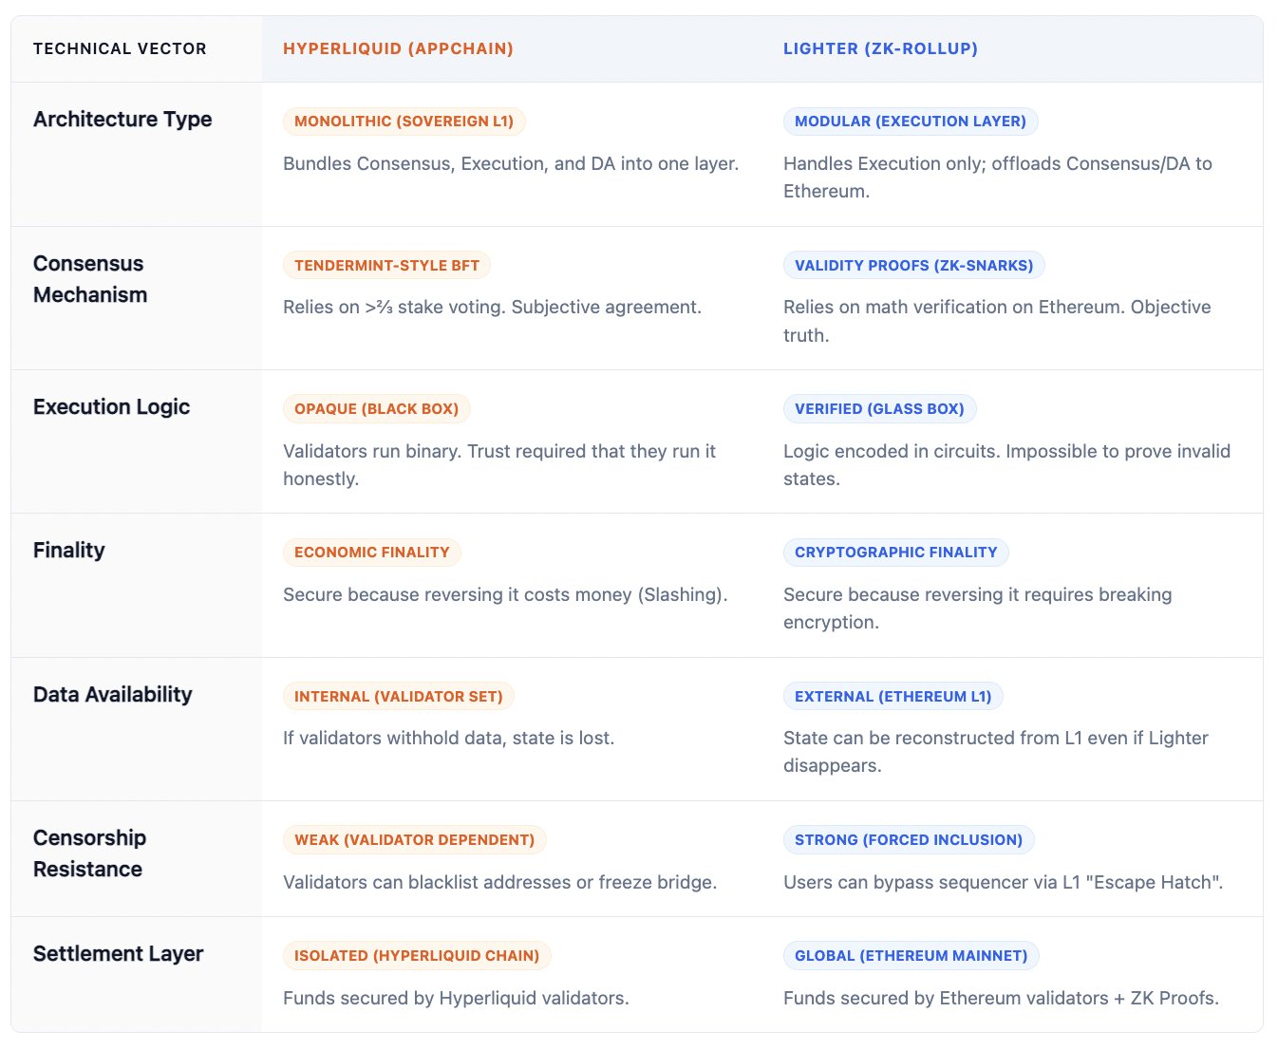Click text starting "Handles Execution only; offloads"
This screenshot has height=1050, width=1278.
pyautogui.click(x=998, y=178)
